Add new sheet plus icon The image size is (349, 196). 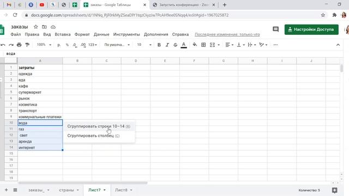coord(6,190)
